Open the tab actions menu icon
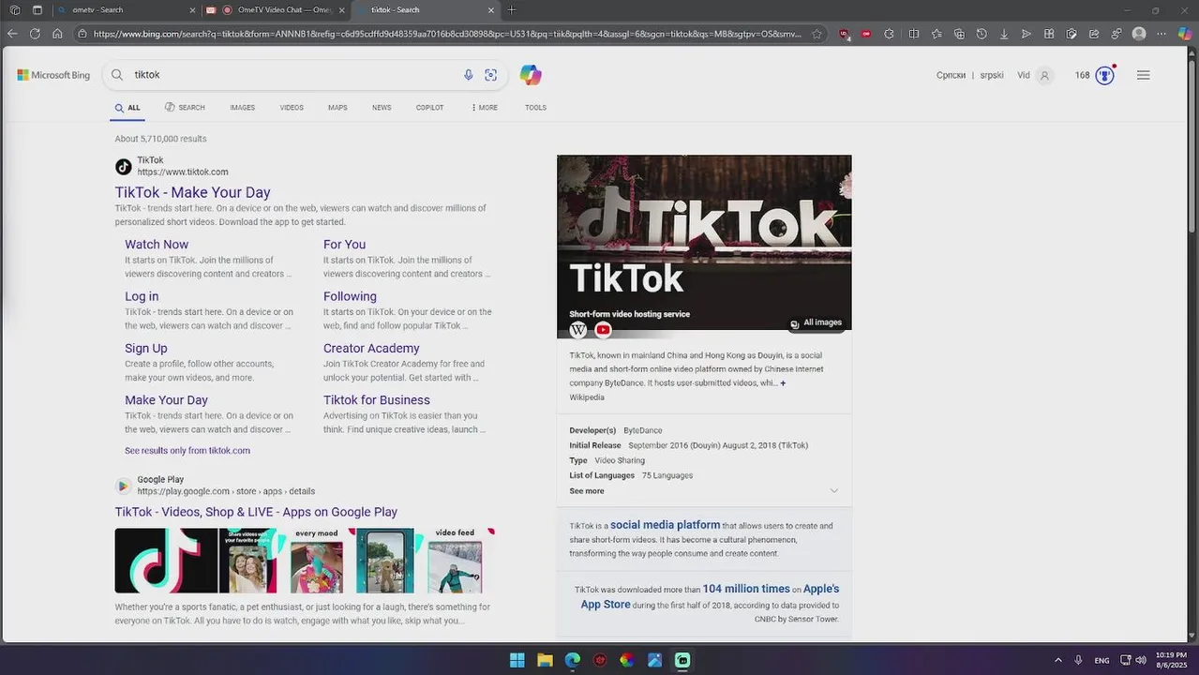The width and height of the screenshot is (1199, 675). [37, 9]
